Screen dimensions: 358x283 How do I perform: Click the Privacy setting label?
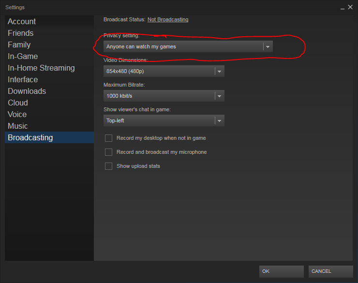[121, 36]
